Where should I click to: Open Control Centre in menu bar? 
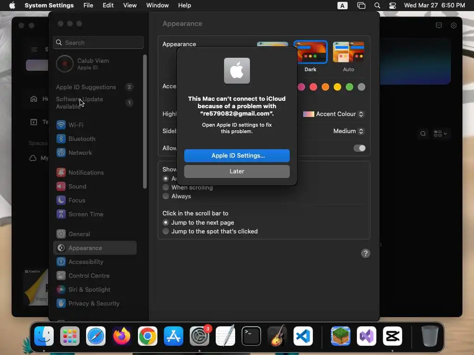point(393,6)
